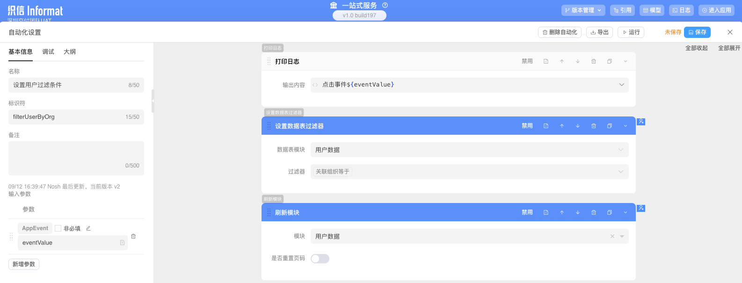The height and width of the screenshot is (283, 742).
Task: Click the 新增参数 button
Action: pos(24,264)
